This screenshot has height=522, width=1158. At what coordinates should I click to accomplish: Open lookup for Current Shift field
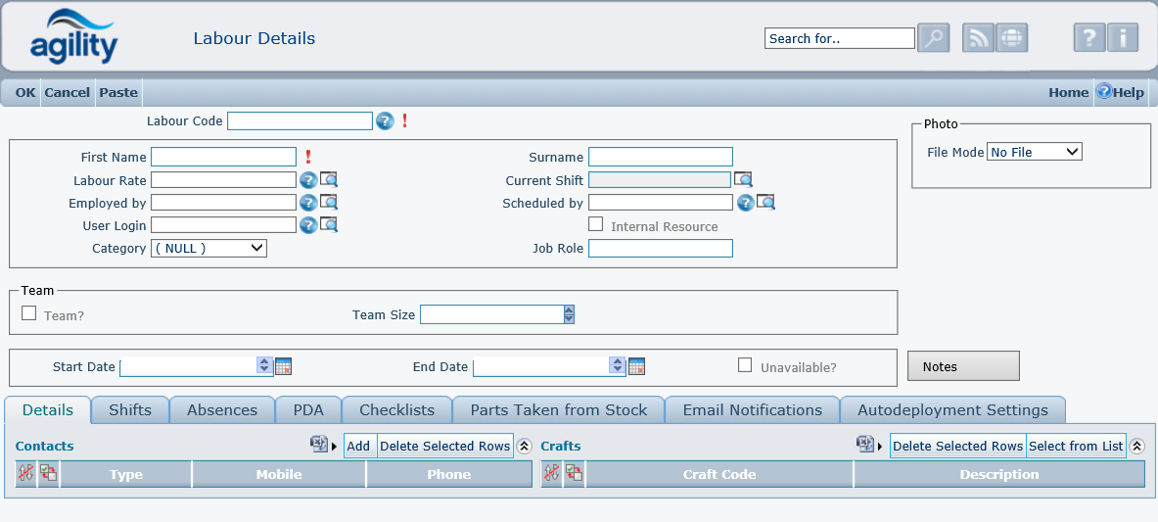tap(744, 180)
